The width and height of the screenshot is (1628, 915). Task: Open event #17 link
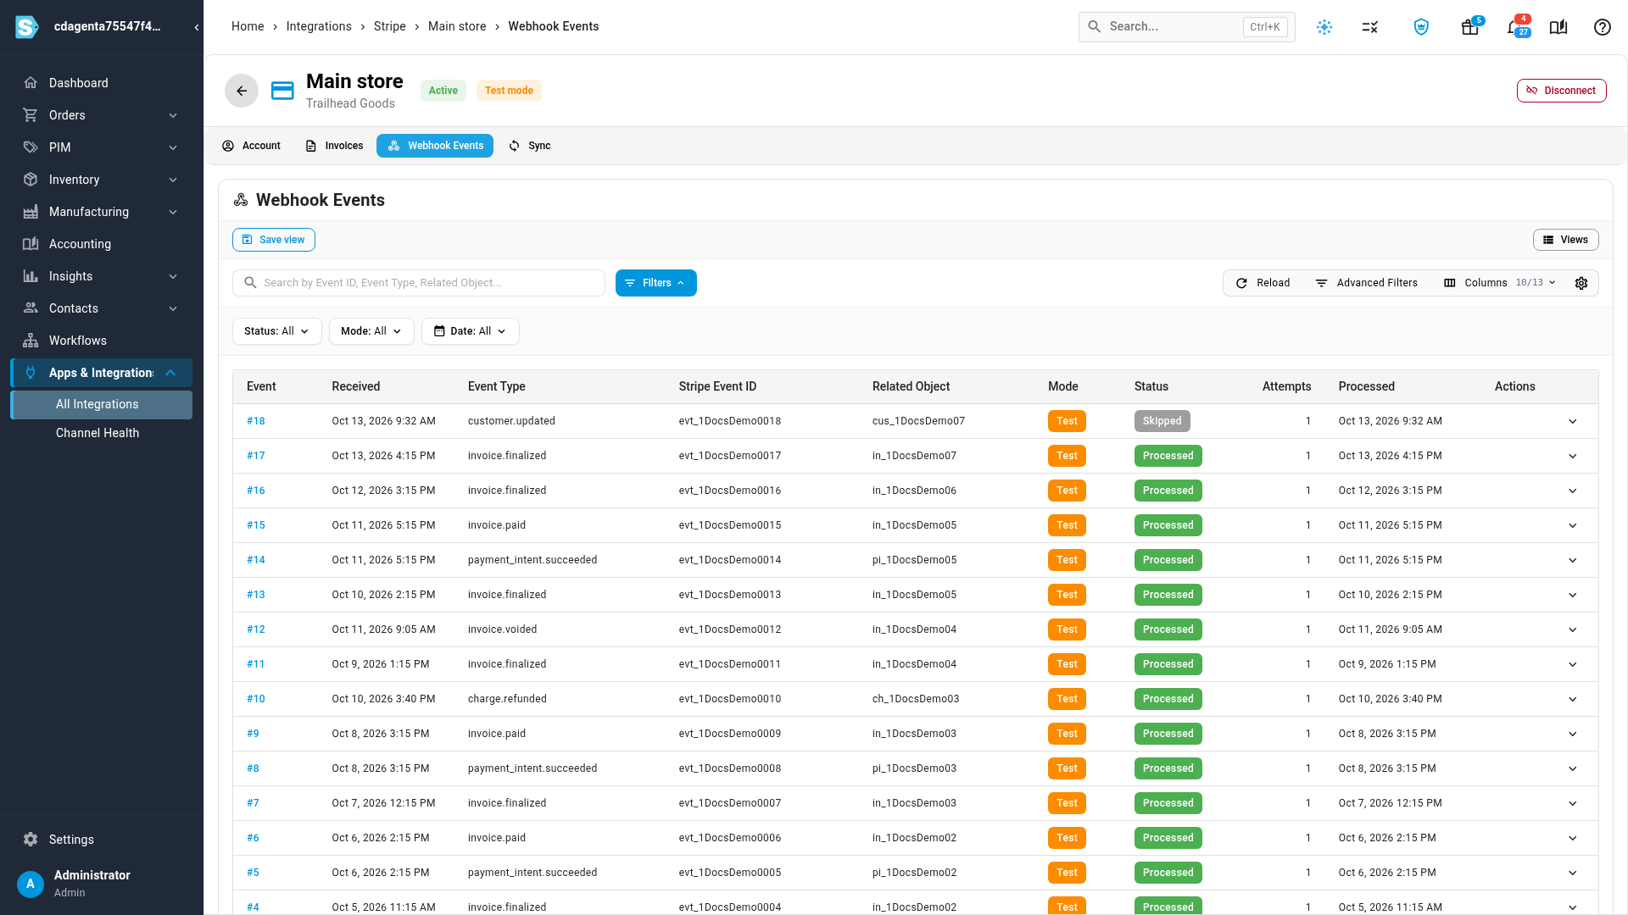255,456
